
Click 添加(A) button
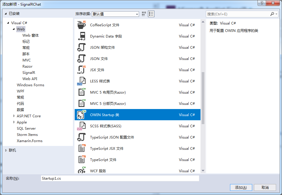(x=241, y=187)
